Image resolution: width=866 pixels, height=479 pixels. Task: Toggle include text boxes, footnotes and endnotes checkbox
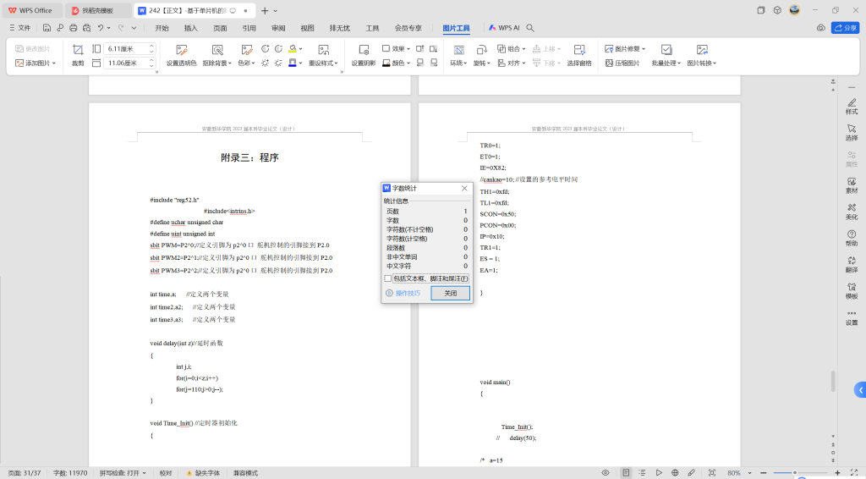(387, 278)
